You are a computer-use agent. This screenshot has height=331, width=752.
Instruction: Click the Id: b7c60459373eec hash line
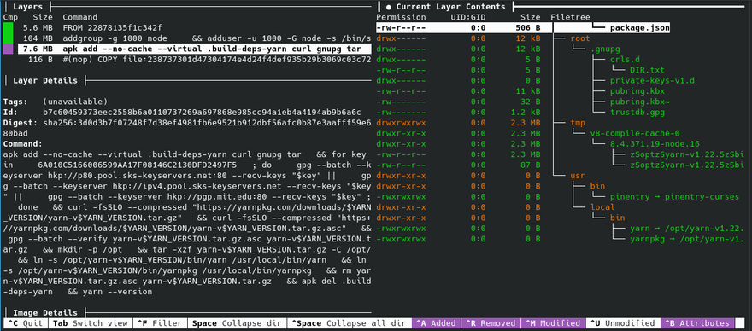(182, 112)
